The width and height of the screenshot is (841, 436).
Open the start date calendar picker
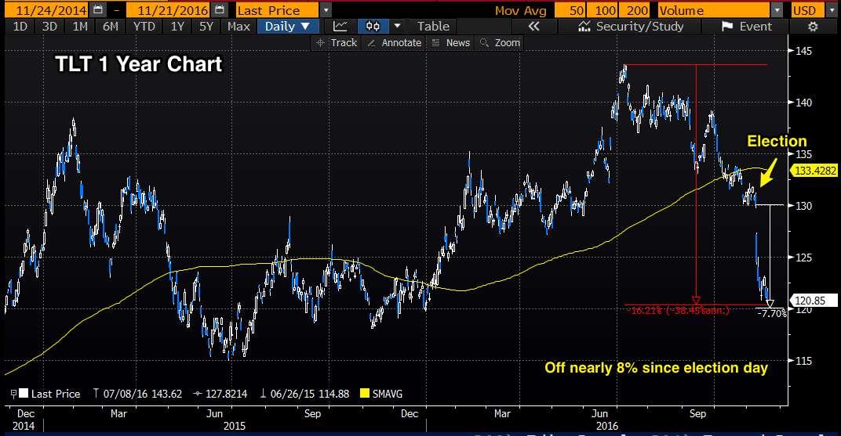click(97, 9)
